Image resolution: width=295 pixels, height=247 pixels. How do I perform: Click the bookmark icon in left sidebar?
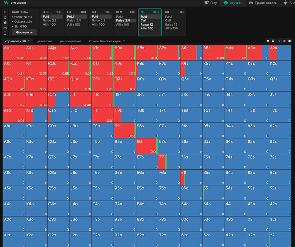pos(5,12)
